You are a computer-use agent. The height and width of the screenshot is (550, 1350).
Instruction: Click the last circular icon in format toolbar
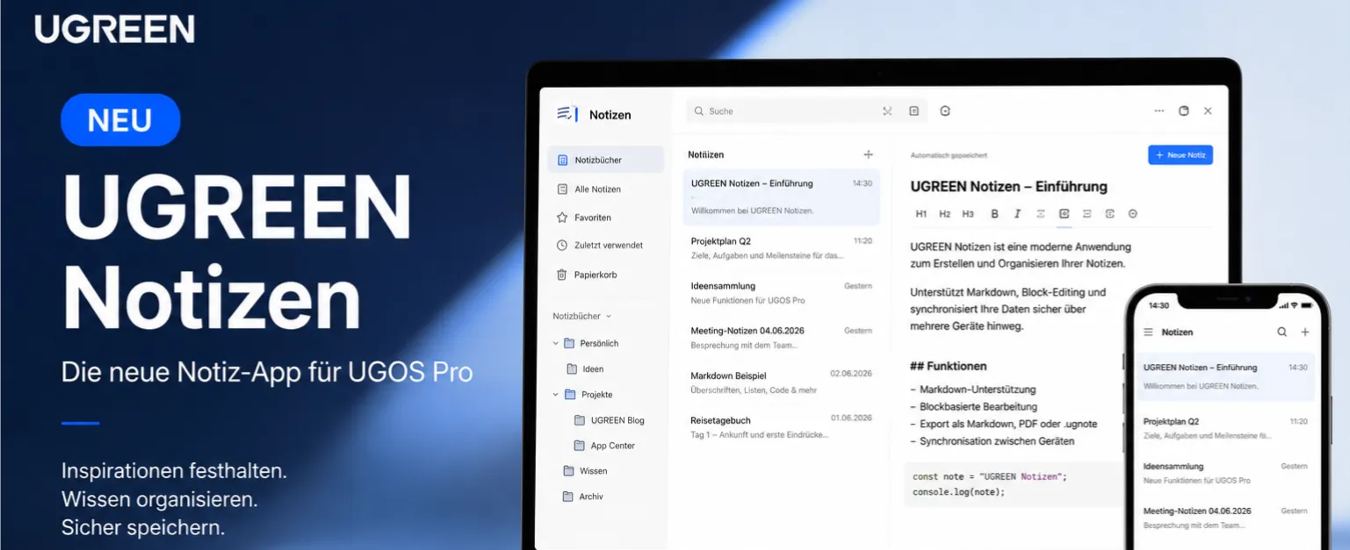(x=1132, y=214)
